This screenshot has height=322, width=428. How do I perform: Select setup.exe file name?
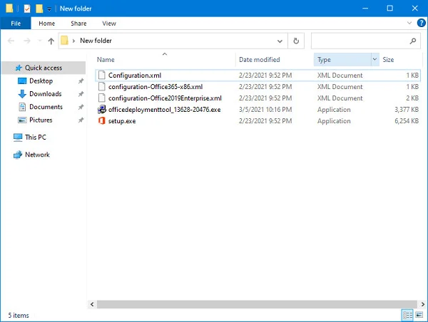point(122,121)
